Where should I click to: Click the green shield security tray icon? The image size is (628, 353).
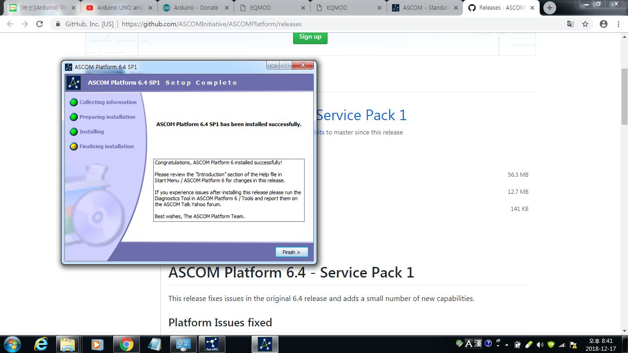coord(551,345)
